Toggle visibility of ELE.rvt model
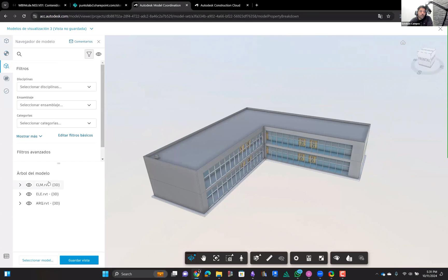Image resolution: width=448 pixels, height=280 pixels. point(29,194)
